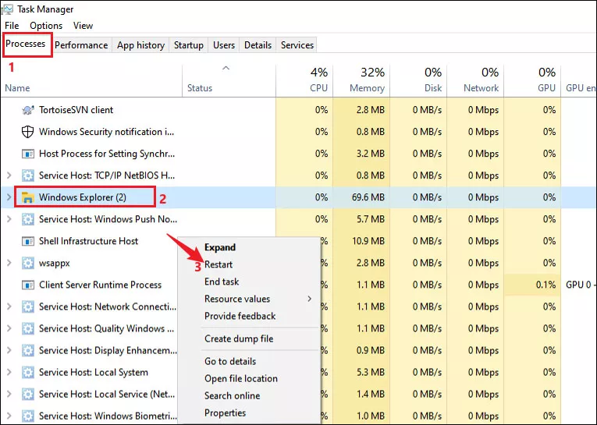Select the Shell Infrastructure Host process name

pyautogui.click(x=88, y=241)
